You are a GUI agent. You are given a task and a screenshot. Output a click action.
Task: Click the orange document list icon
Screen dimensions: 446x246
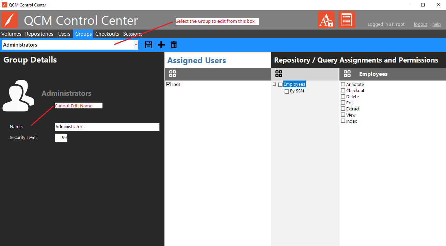(347, 20)
